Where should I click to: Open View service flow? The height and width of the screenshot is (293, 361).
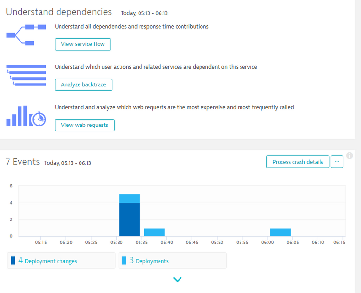(83, 44)
